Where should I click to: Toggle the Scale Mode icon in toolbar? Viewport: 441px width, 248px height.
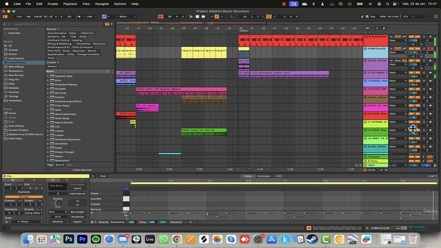(x=104, y=17)
